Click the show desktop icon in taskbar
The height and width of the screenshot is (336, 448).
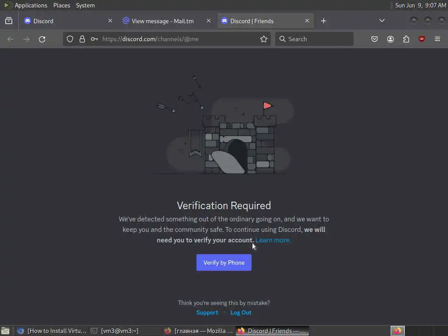click(5, 331)
